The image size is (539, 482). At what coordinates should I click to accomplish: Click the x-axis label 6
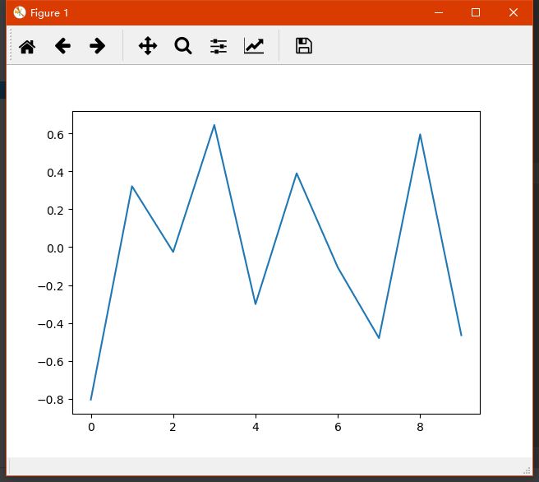338,427
